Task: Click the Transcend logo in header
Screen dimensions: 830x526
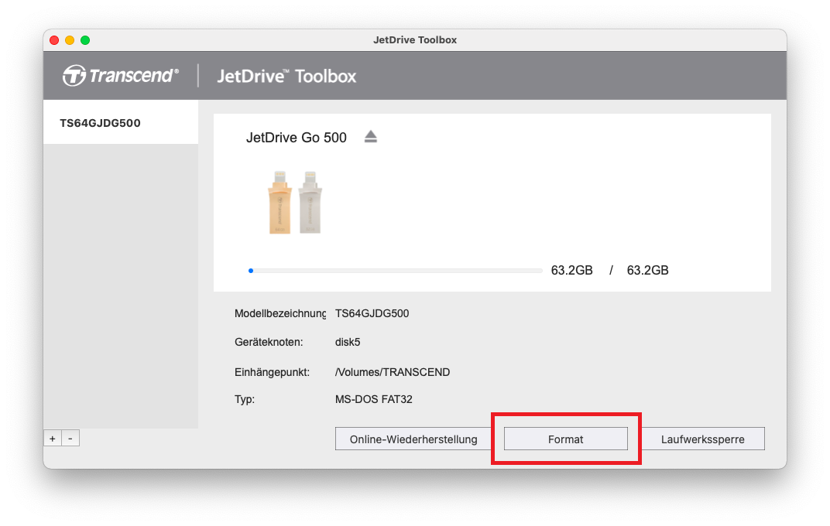Action: click(121, 76)
